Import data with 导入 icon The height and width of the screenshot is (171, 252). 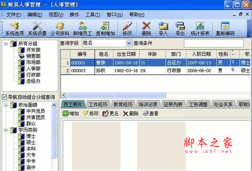point(163,29)
